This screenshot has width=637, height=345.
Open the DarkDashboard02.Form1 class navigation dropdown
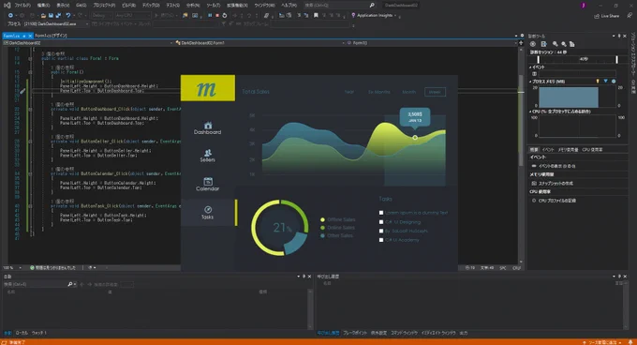(259, 43)
